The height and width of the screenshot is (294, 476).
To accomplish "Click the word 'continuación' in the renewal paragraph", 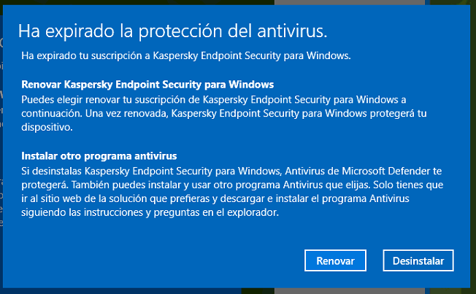I will pos(52,112).
